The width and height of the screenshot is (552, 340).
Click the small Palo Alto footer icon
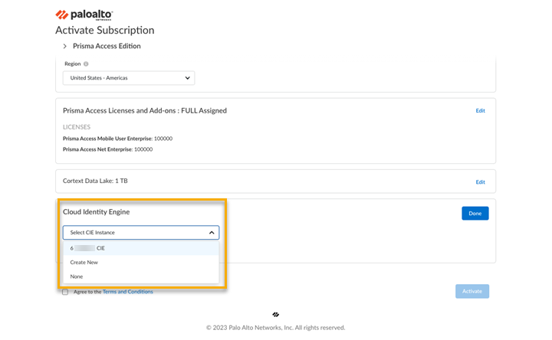275,315
